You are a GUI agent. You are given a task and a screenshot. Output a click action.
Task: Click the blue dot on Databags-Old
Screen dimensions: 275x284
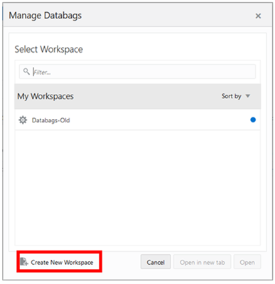click(253, 120)
